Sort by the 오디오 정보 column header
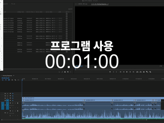Screen dimensions: 164x123 coord(49,12)
